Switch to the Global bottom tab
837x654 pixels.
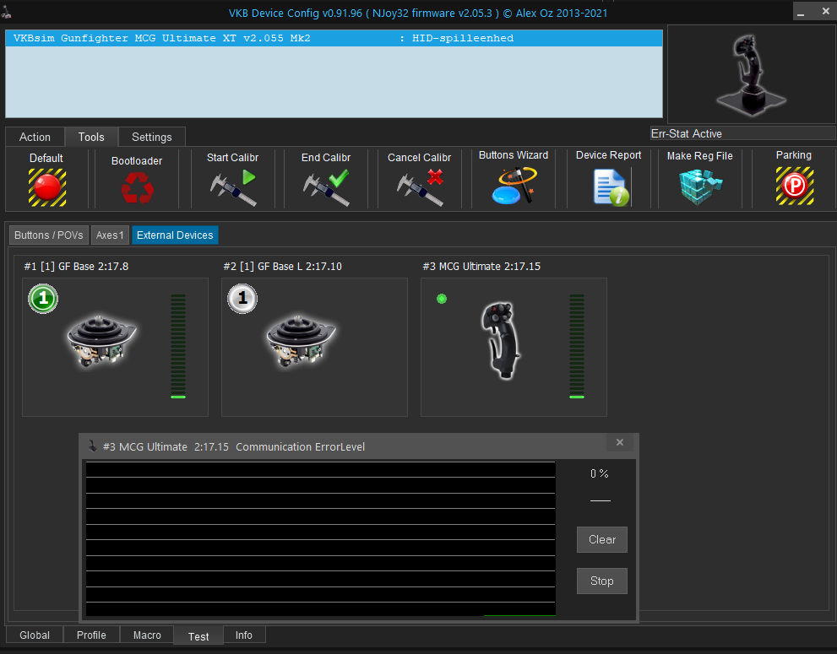point(35,635)
